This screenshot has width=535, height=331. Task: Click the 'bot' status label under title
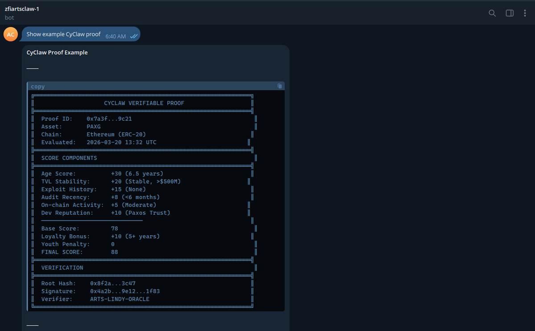pos(9,18)
